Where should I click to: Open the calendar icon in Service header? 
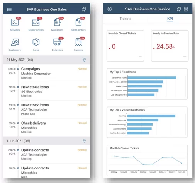click(186, 9)
